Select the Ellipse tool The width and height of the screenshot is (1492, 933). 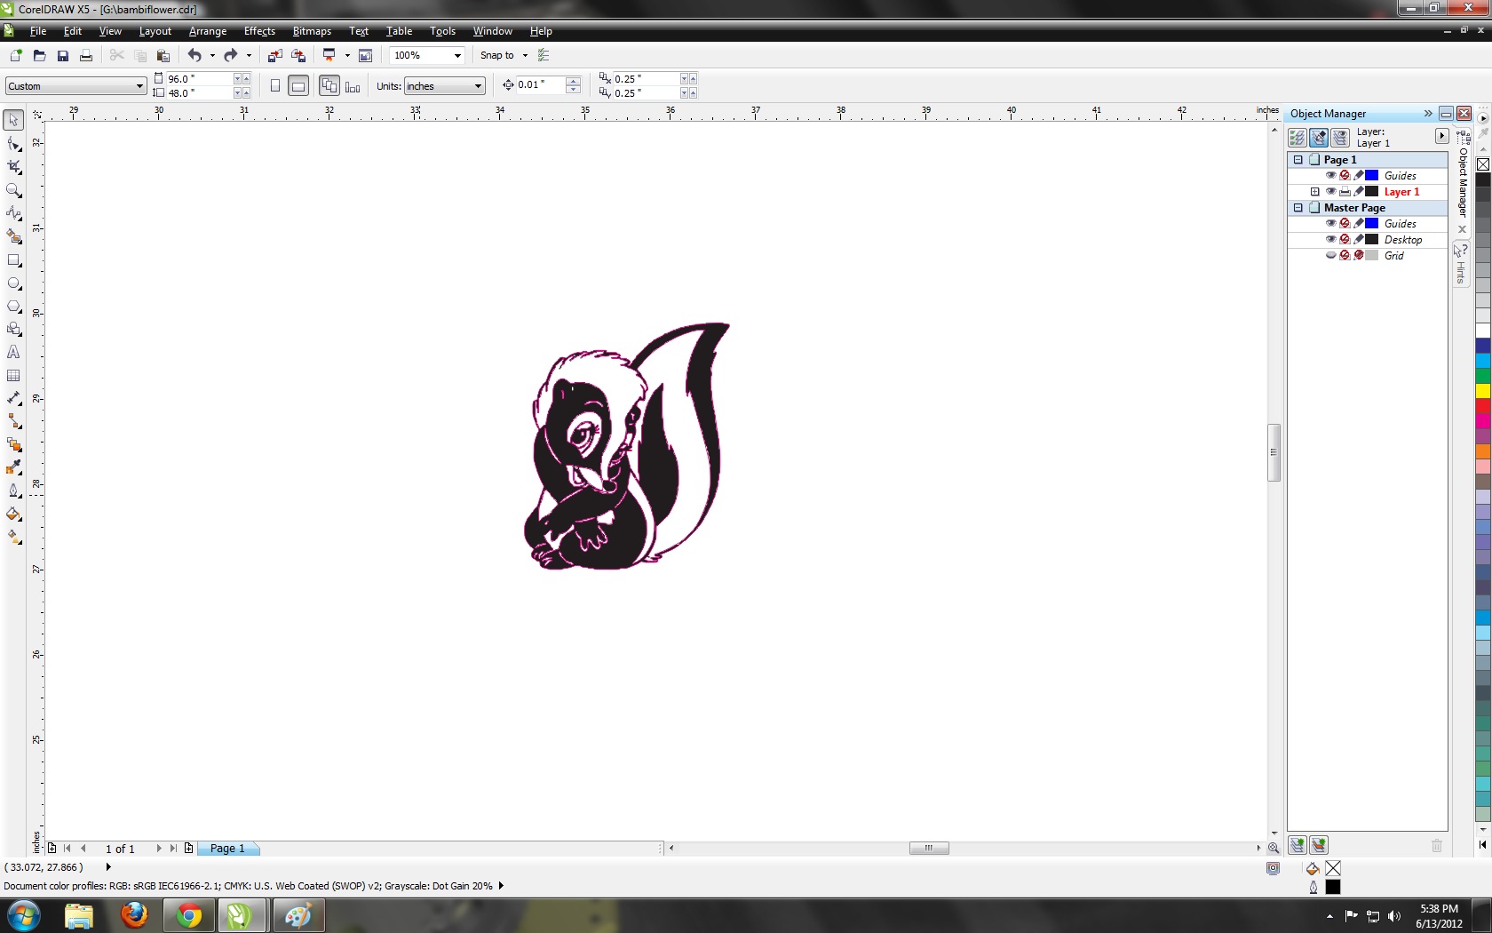tap(13, 283)
